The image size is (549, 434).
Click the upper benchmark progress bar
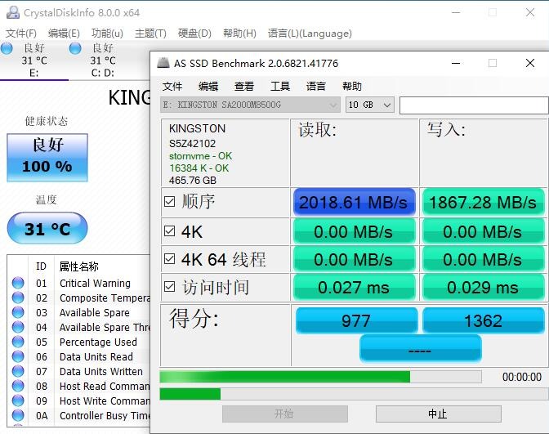[320, 377]
